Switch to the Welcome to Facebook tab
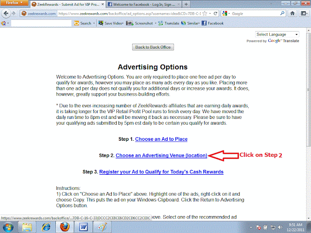Image resolution: width=311 pixels, height=233 pixels. tap(144, 4)
